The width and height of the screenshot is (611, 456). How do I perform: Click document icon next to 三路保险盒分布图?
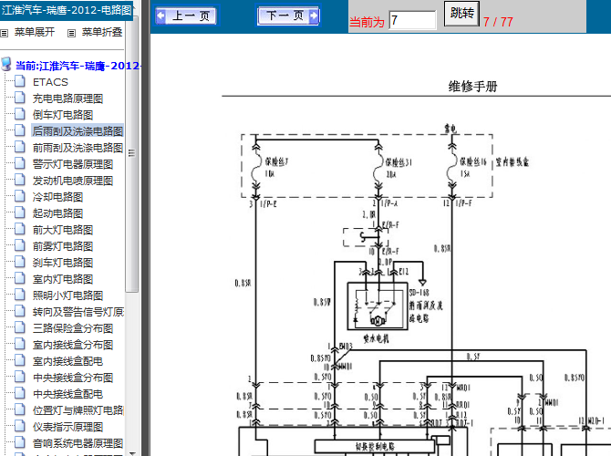click(20, 327)
